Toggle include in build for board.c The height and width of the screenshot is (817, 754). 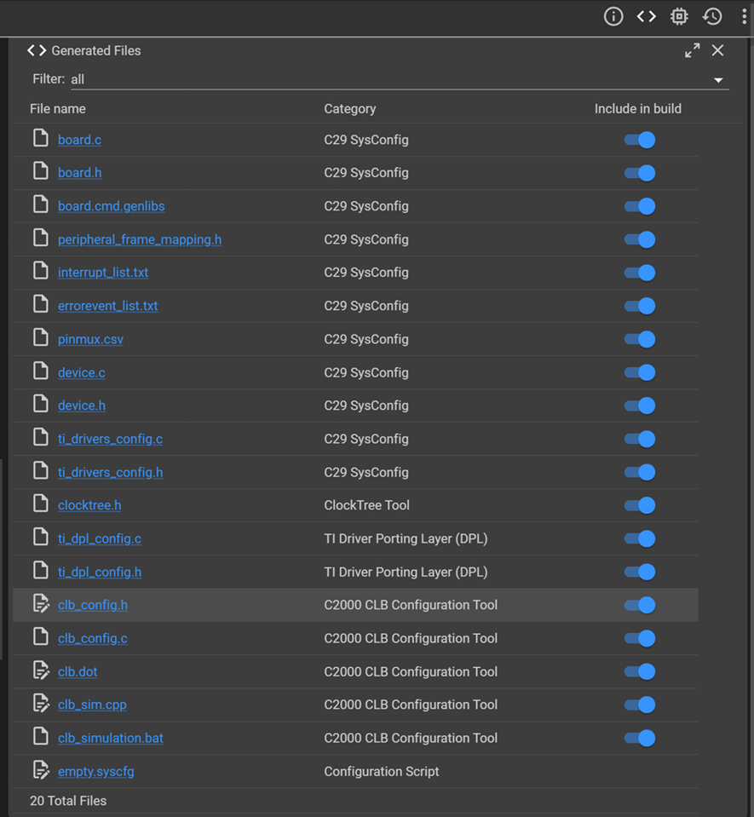[640, 140]
